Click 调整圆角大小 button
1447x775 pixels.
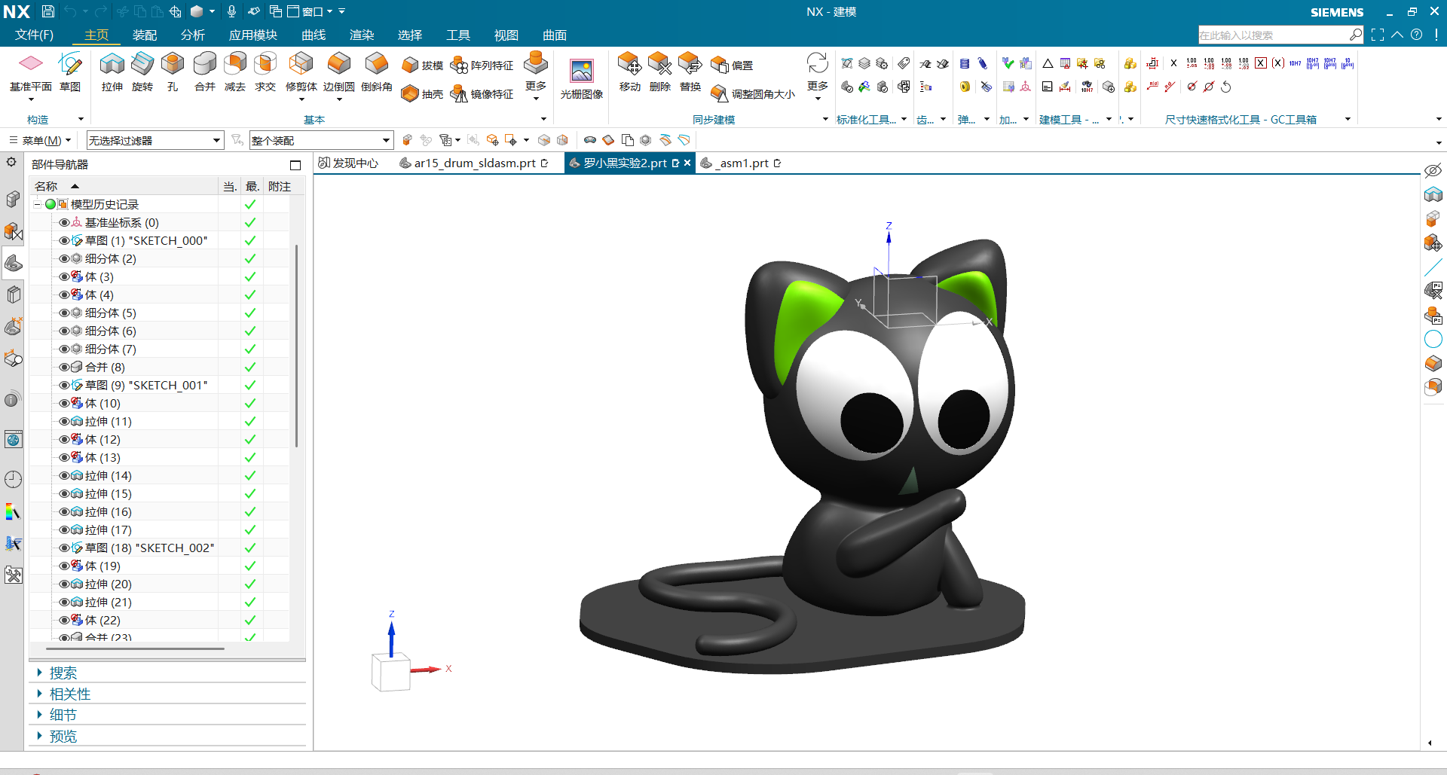pyautogui.click(x=754, y=94)
